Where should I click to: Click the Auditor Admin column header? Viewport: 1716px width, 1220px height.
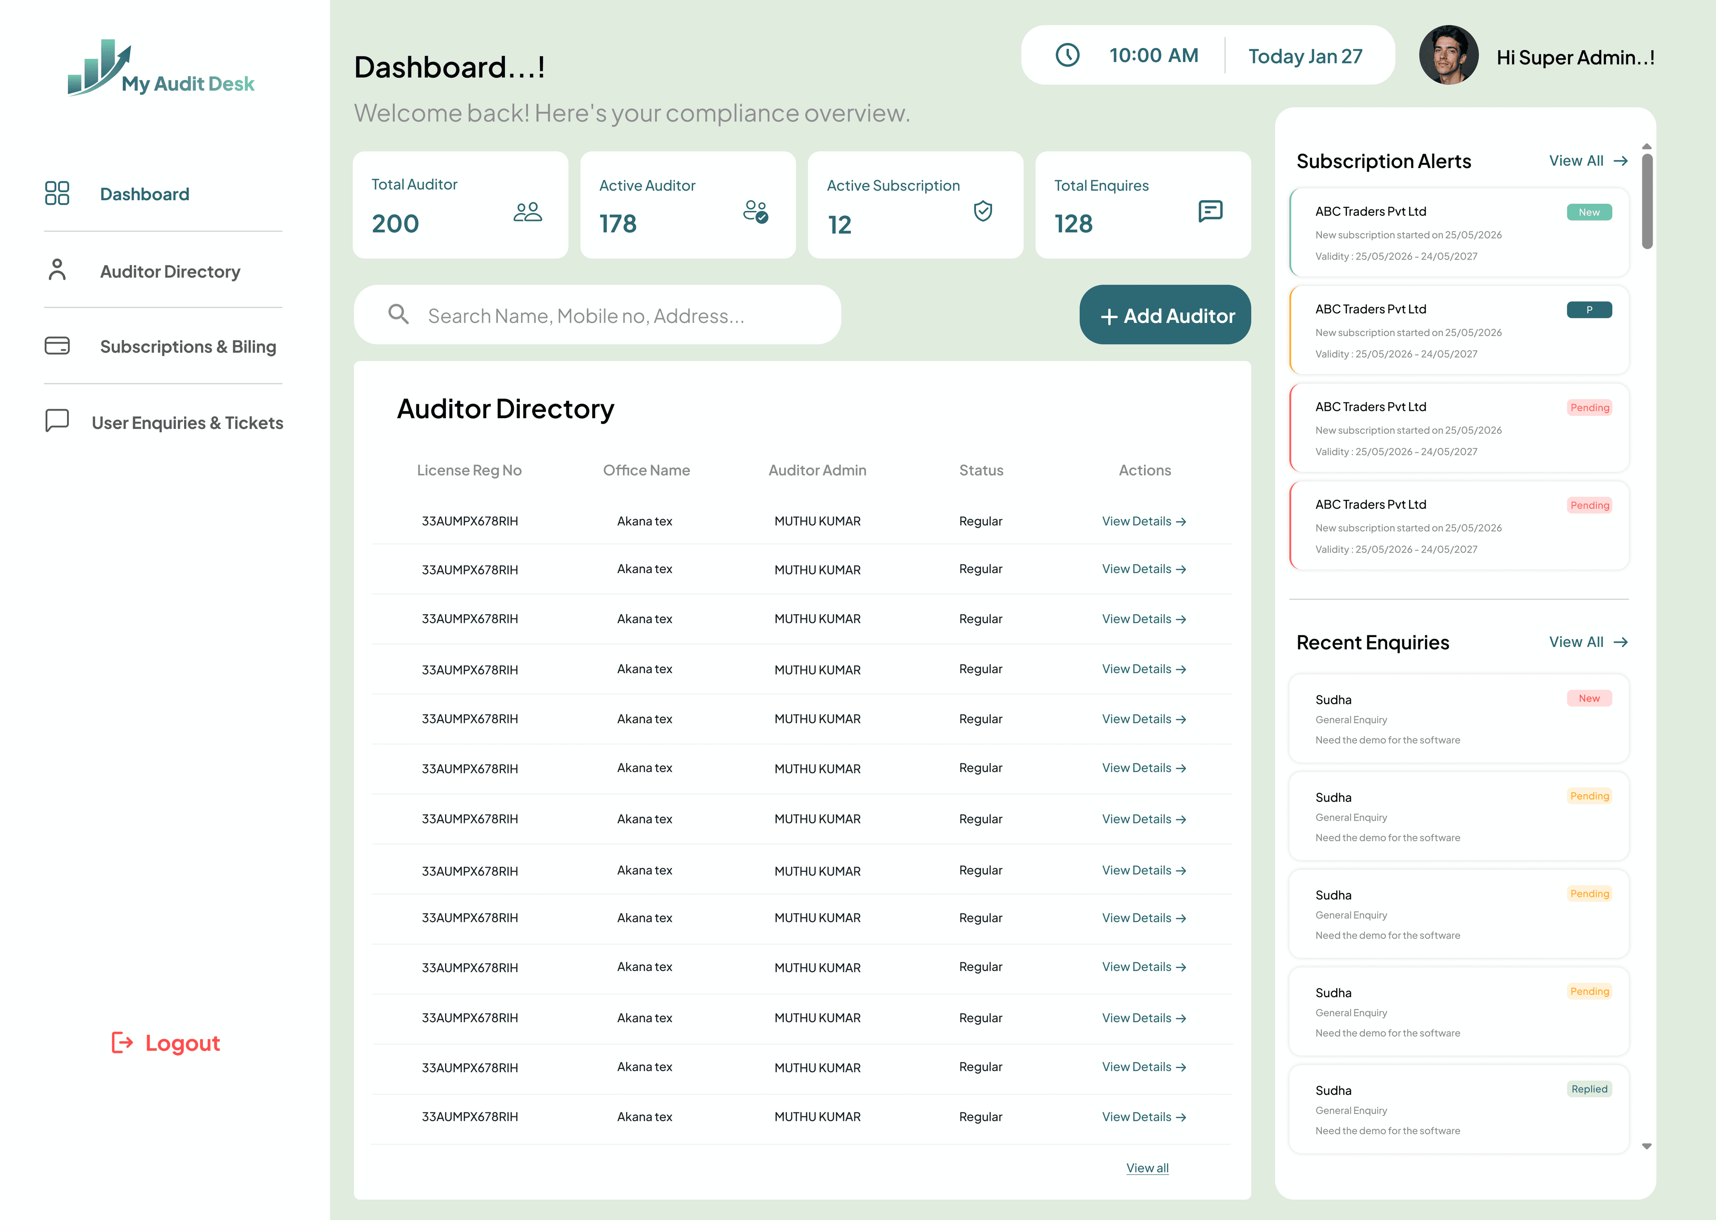817,470
